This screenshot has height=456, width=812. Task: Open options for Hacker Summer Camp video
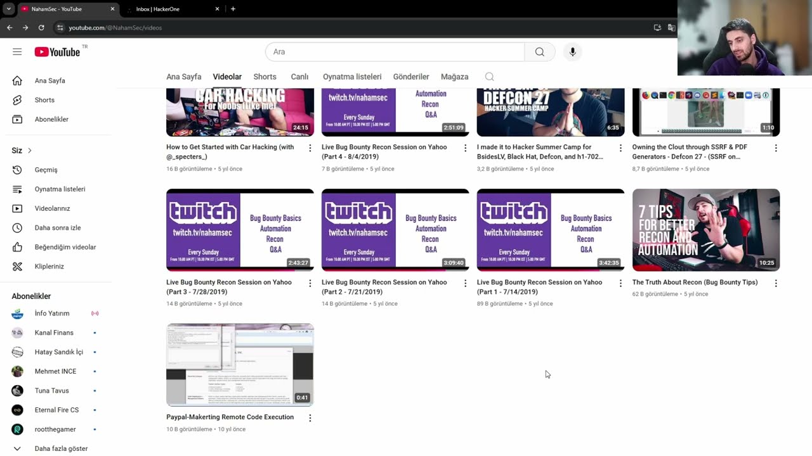coord(620,148)
